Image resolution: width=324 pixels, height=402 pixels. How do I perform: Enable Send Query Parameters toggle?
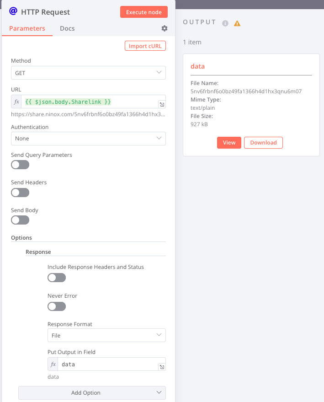tap(20, 165)
